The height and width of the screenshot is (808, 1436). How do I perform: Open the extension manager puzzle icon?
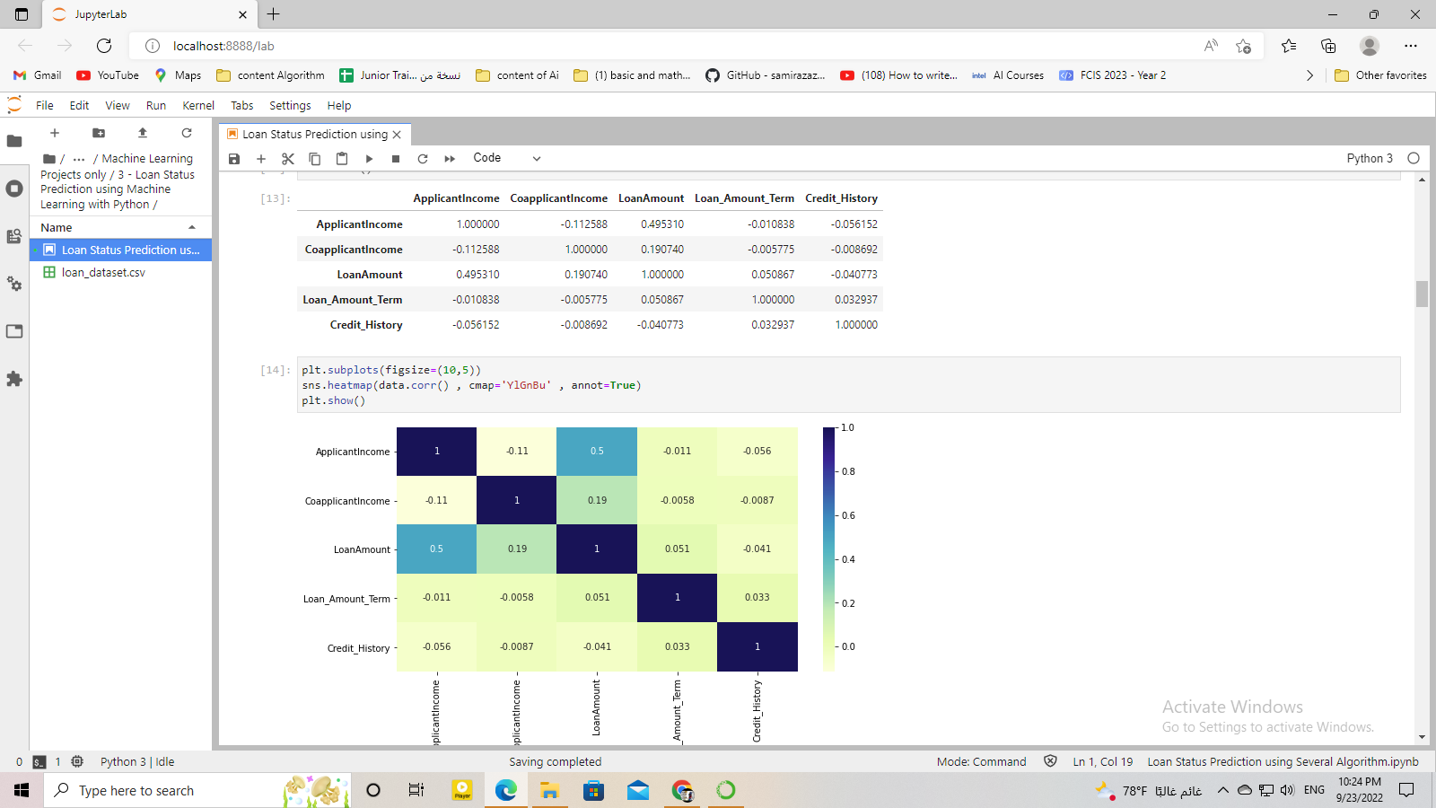pyautogui.click(x=14, y=379)
